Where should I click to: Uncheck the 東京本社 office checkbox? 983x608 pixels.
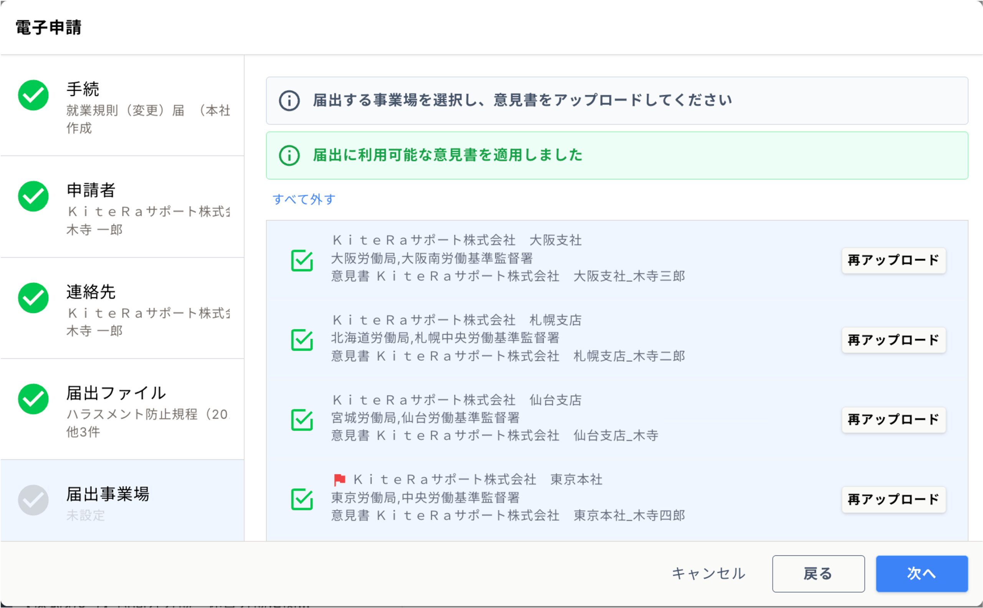[x=302, y=499]
